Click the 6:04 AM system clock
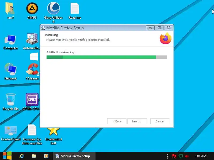The height and width of the screenshot is (160, 214). tap(200, 156)
